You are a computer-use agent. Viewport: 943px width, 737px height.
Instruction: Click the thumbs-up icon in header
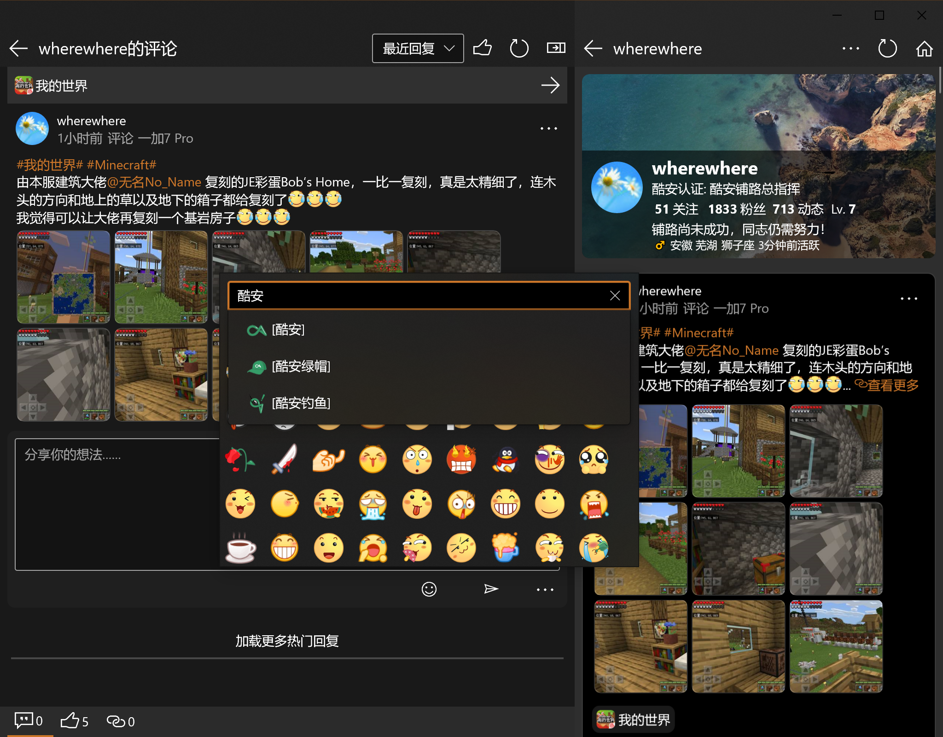[482, 48]
